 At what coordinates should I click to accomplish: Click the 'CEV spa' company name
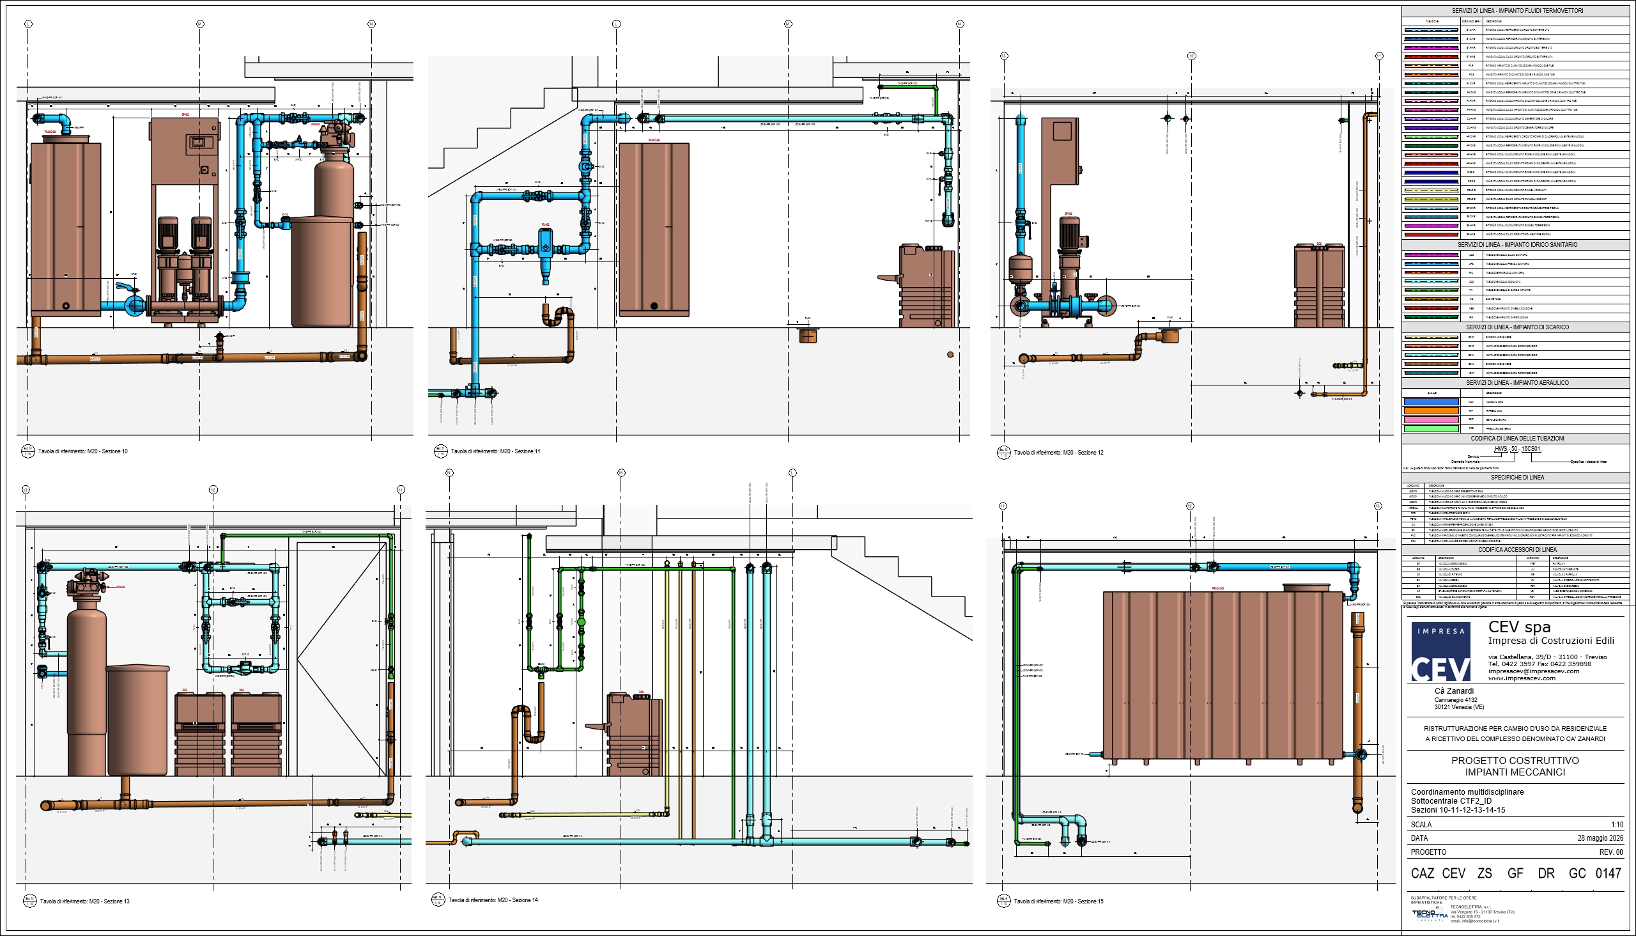pyautogui.click(x=1519, y=627)
